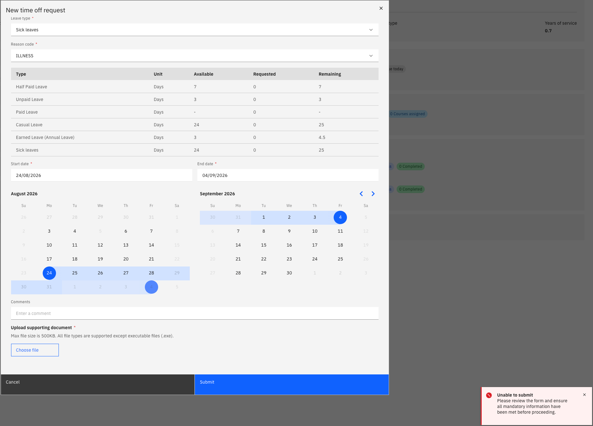The height and width of the screenshot is (426, 593).
Task: Select August 19 in the calendar
Action: pos(100,259)
